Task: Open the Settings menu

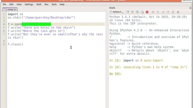Action: coord(29,4)
